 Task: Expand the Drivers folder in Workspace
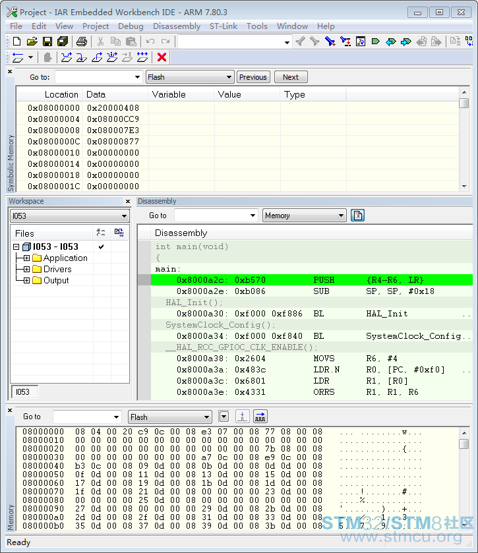coord(26,269)
